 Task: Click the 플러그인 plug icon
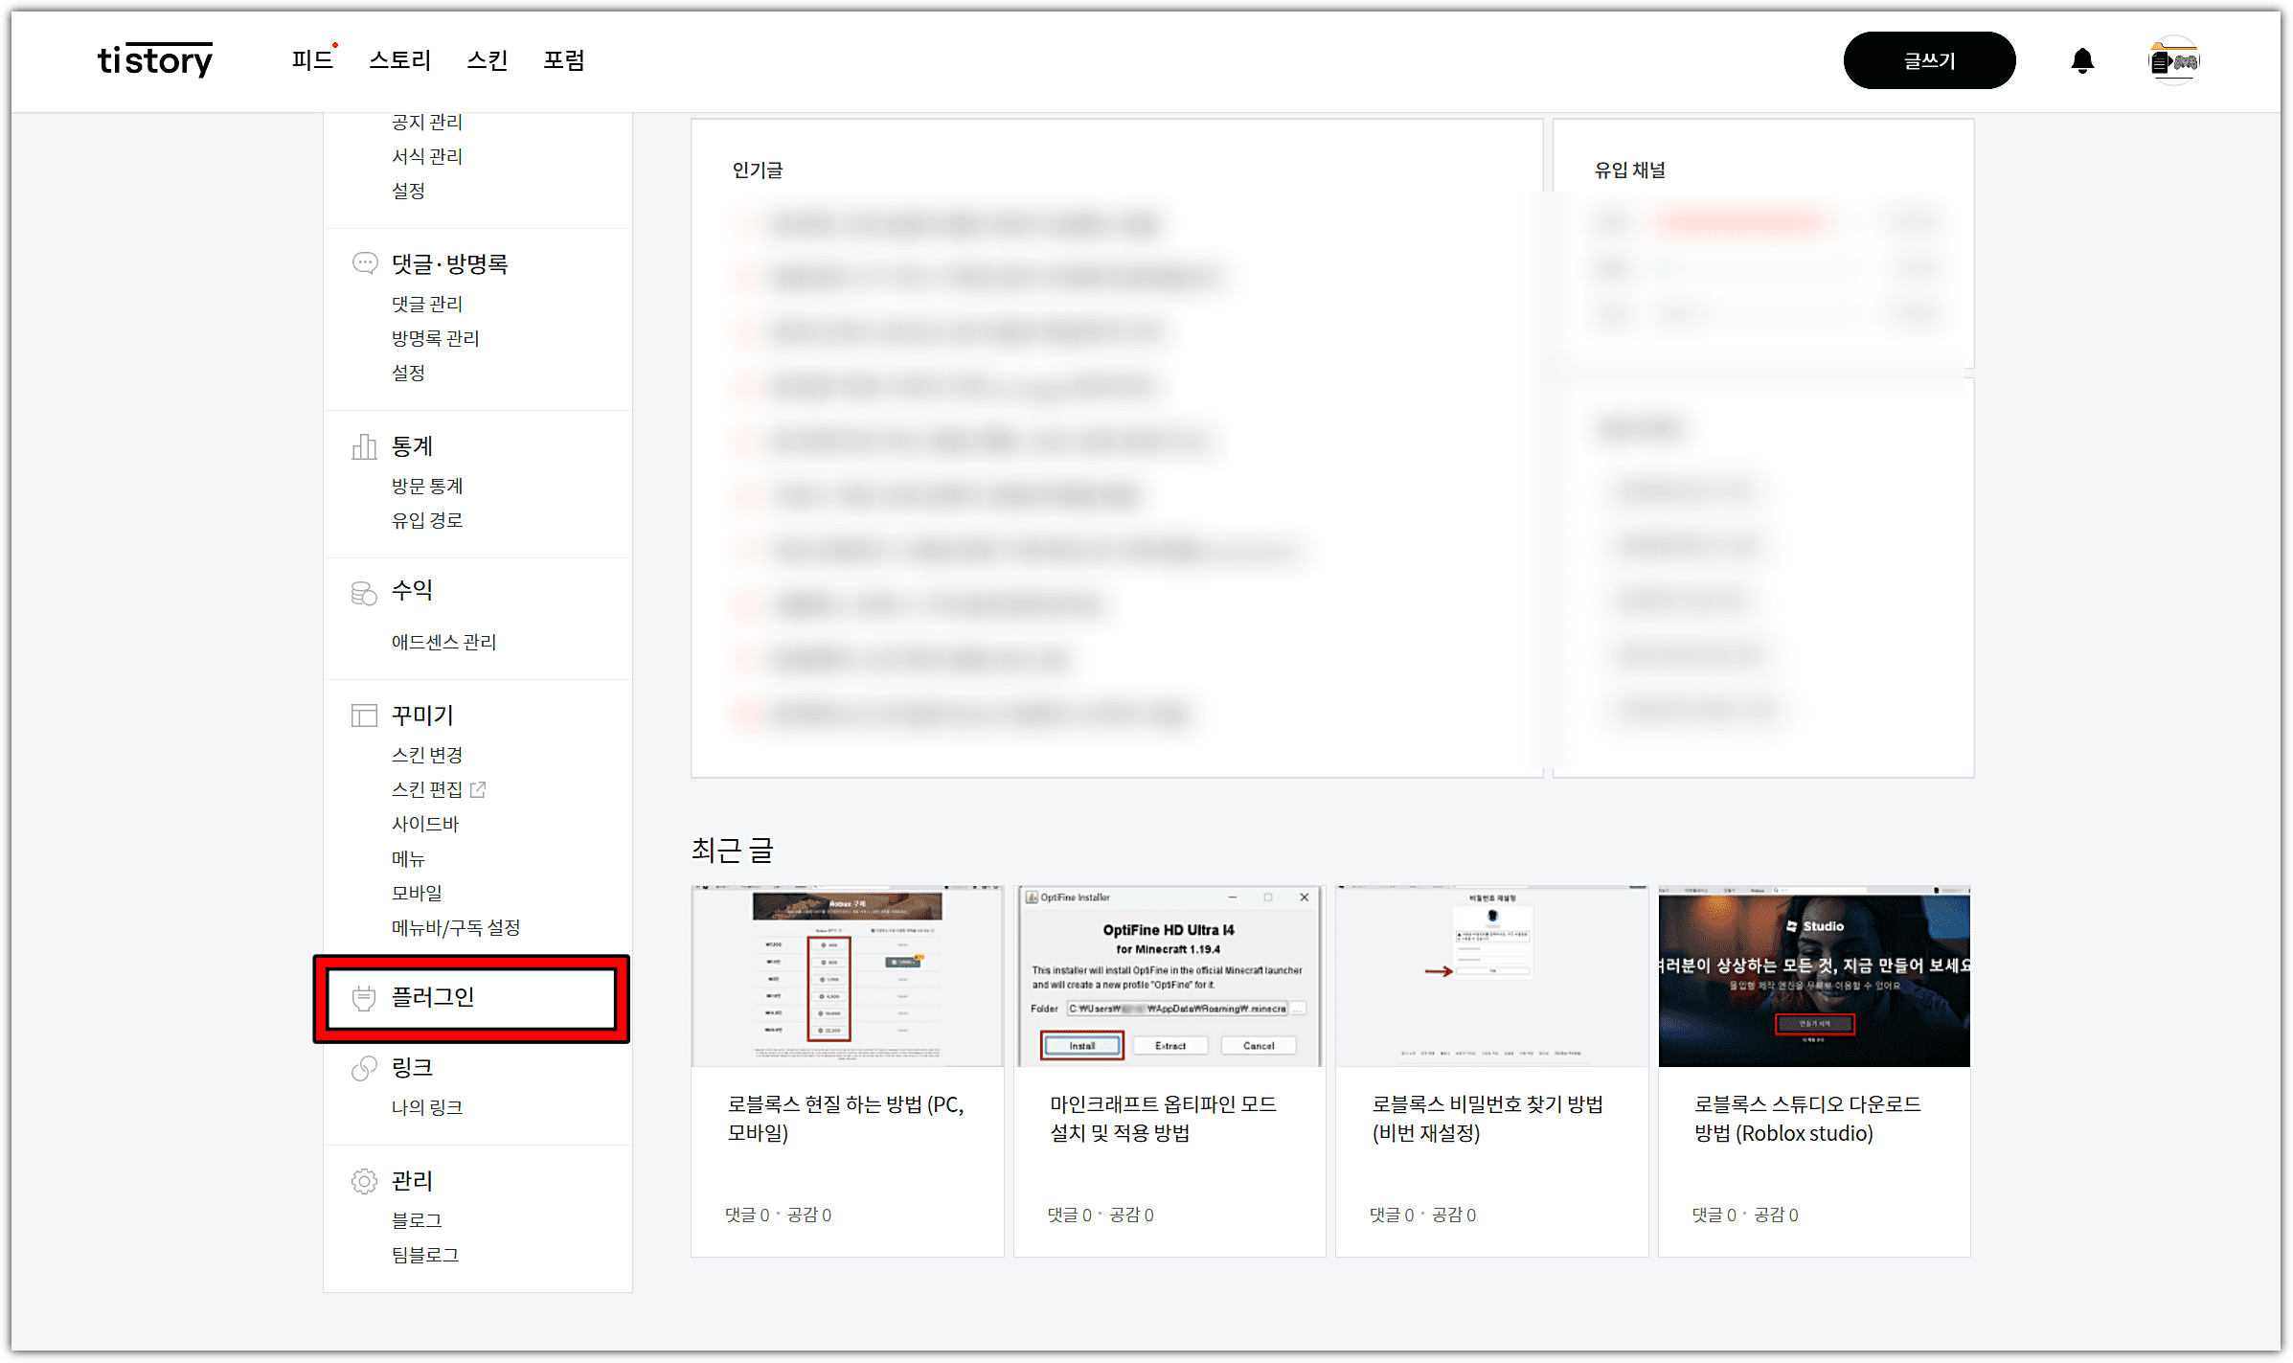tap(364, 998)
